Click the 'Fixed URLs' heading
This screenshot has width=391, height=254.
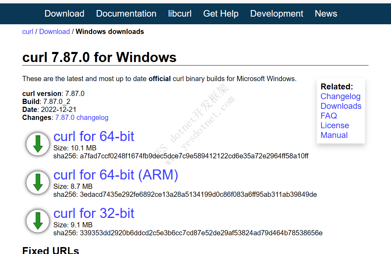(x=51, y=250)
